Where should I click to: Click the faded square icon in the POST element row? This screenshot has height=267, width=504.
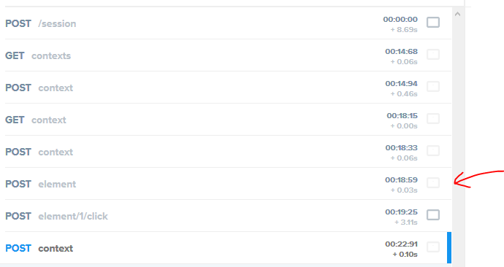click(433, 183)
